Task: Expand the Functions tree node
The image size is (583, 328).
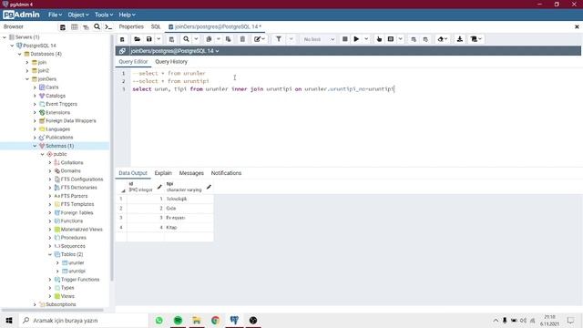Action: pyautogui.click(x=50, y=220)
